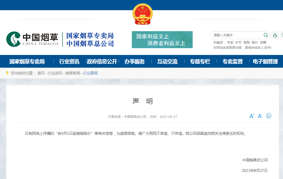The height and width of the screenshot is (179, 283).
Task: Click the 本网站含有烟草内容 notice
Action: tap(227, 48)
